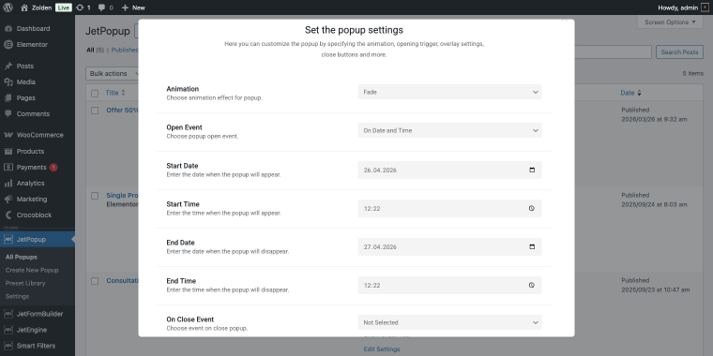Open the Open Event dropdown

coord(449,130)
